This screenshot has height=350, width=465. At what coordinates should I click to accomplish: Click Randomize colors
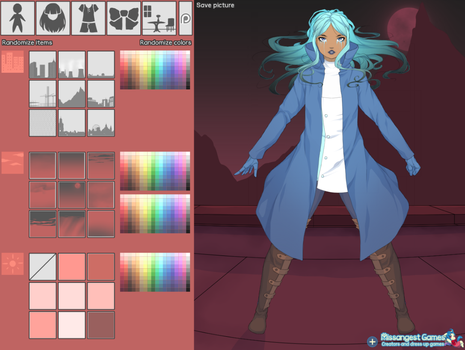pyautogui.click(x=166, y=42)
